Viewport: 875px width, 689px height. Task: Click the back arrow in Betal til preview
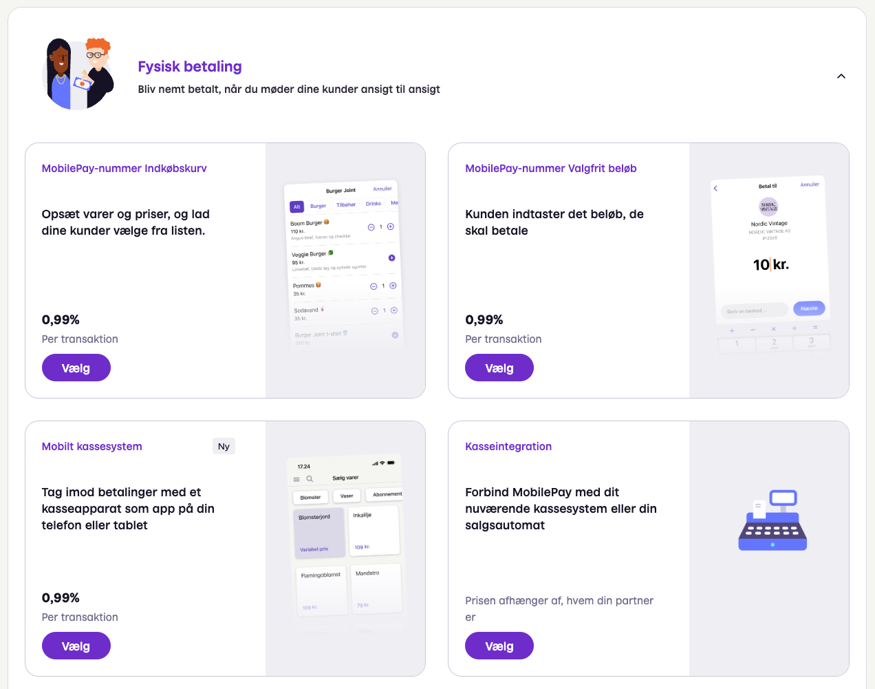(x=715, y=189)
